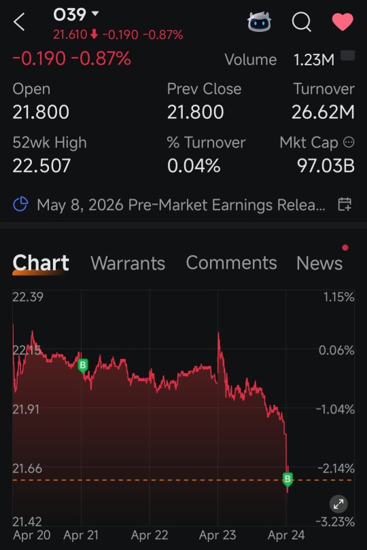Viewport: 367px width, 550px height.
Task: Expand chart to fullscreen
Action: pyautogui.click(x=338, y=504)
